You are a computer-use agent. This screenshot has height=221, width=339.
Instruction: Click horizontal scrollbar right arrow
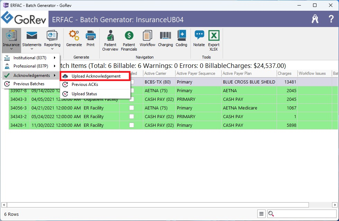335,205
